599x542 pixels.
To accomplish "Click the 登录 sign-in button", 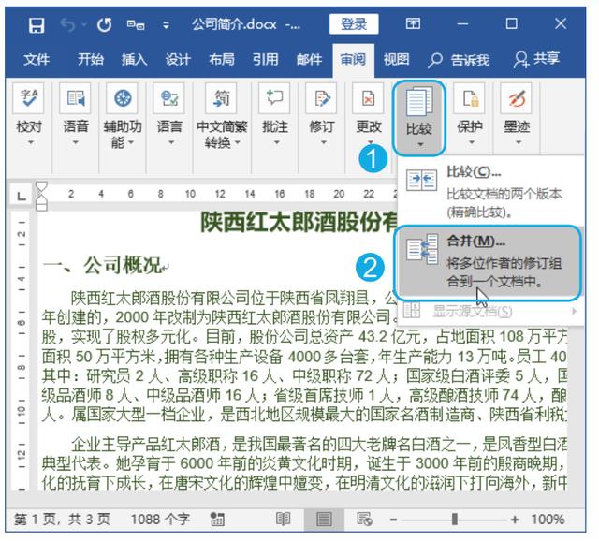I will pos(354,24).
